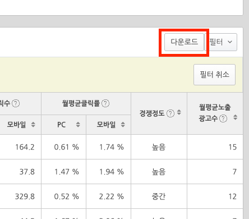Click the 필터 취소 button
The image size is (249, 219).
coord(214,75)
